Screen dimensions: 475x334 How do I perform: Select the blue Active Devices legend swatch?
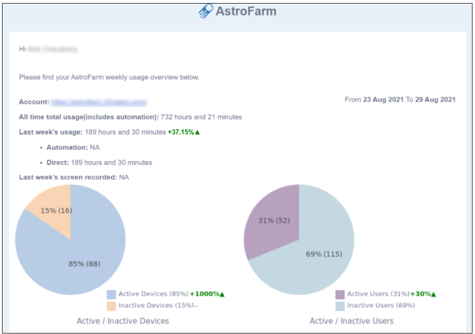pyautogui.click(x=111, y=294)
